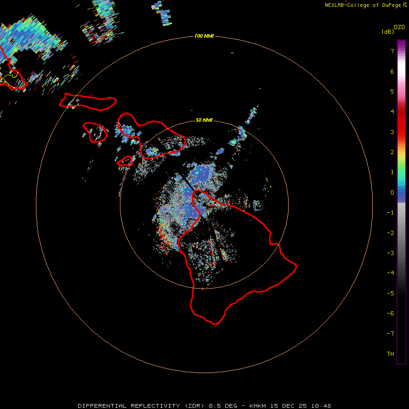Click the "7" value on the scale
Image resolution: width=409 pixels, height=409 pixels.
tap(392, 51)
